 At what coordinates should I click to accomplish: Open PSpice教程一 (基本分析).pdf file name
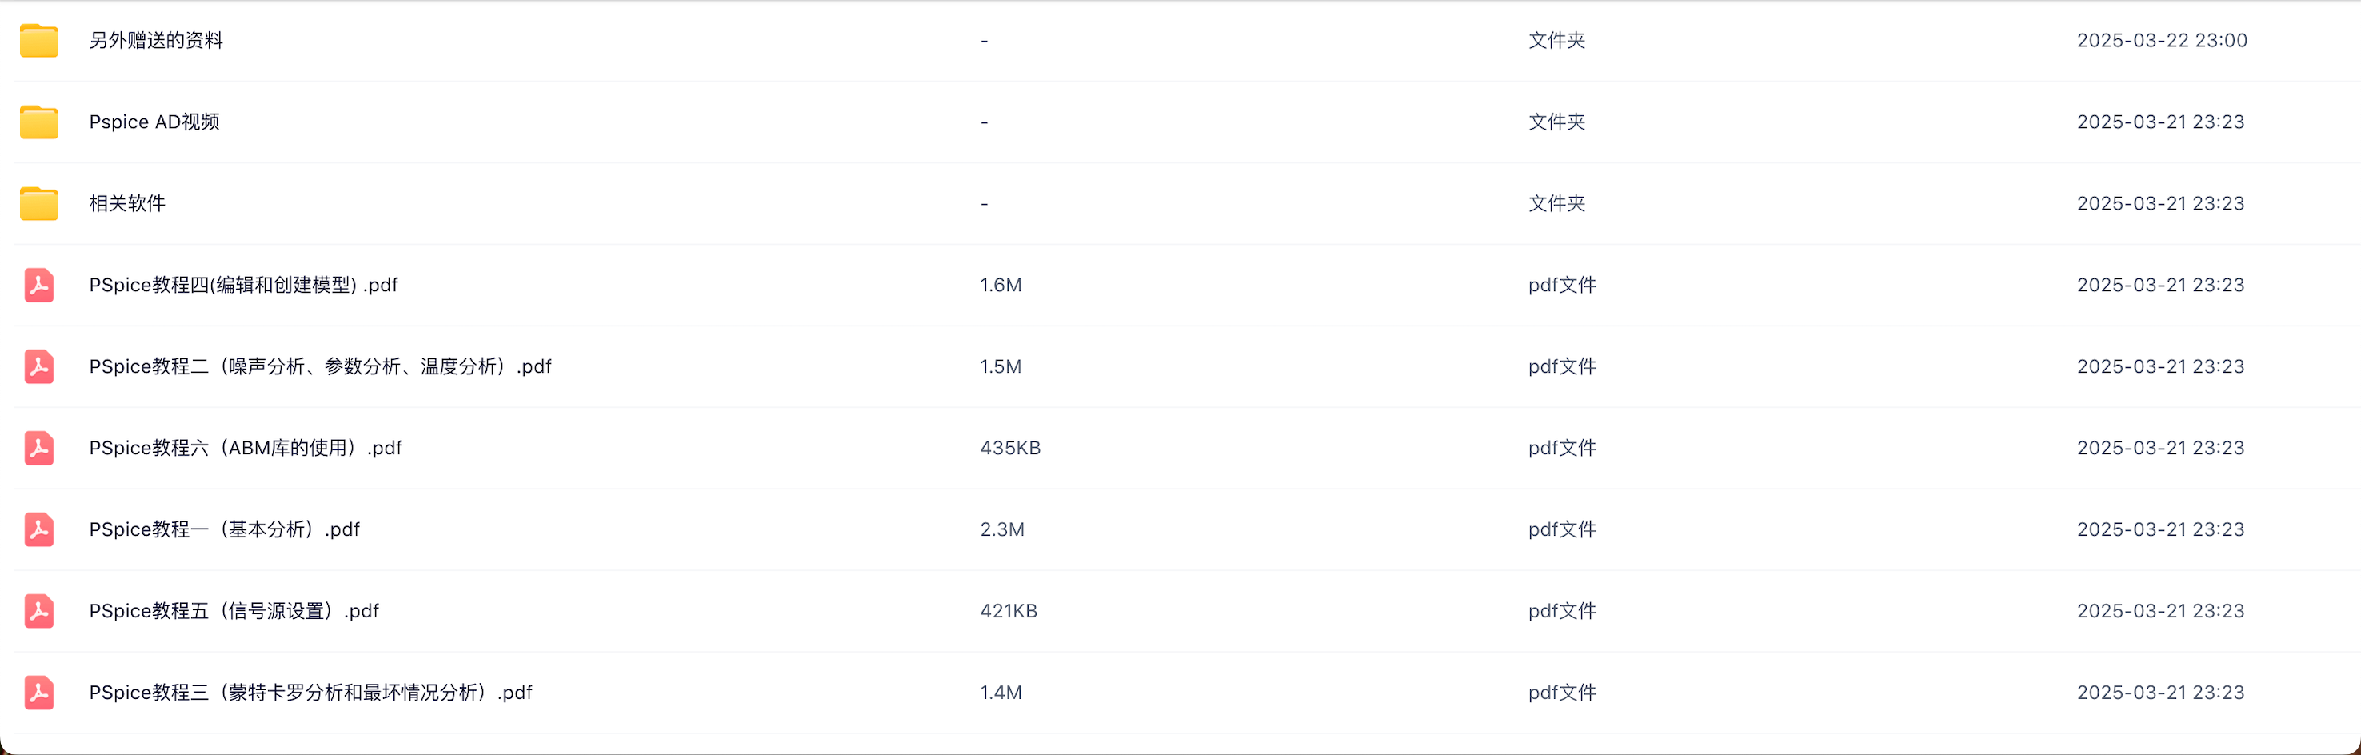pyautogui.click(x=224, y=529)
